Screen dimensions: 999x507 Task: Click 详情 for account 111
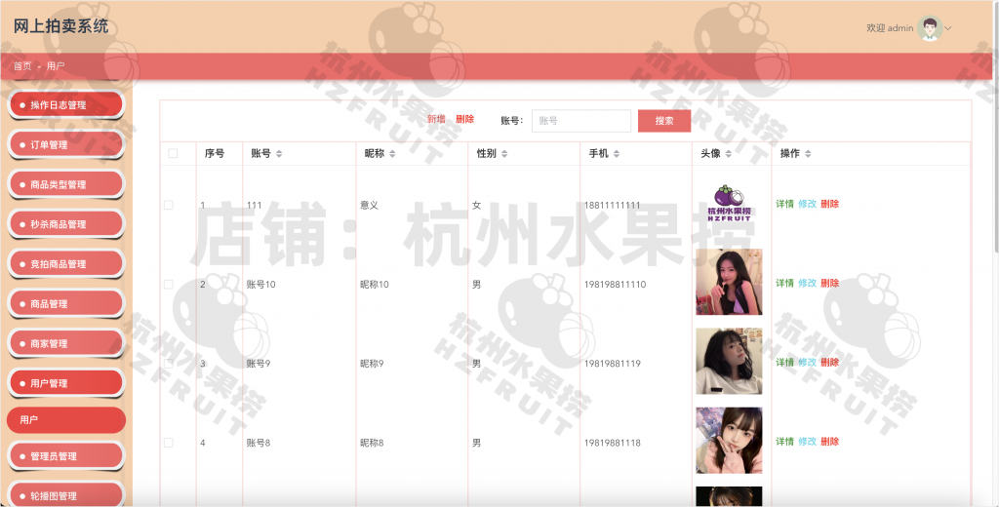tap(785, 204)
